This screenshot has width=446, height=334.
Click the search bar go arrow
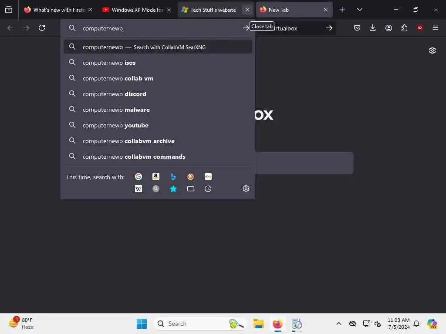pos(329,28)
